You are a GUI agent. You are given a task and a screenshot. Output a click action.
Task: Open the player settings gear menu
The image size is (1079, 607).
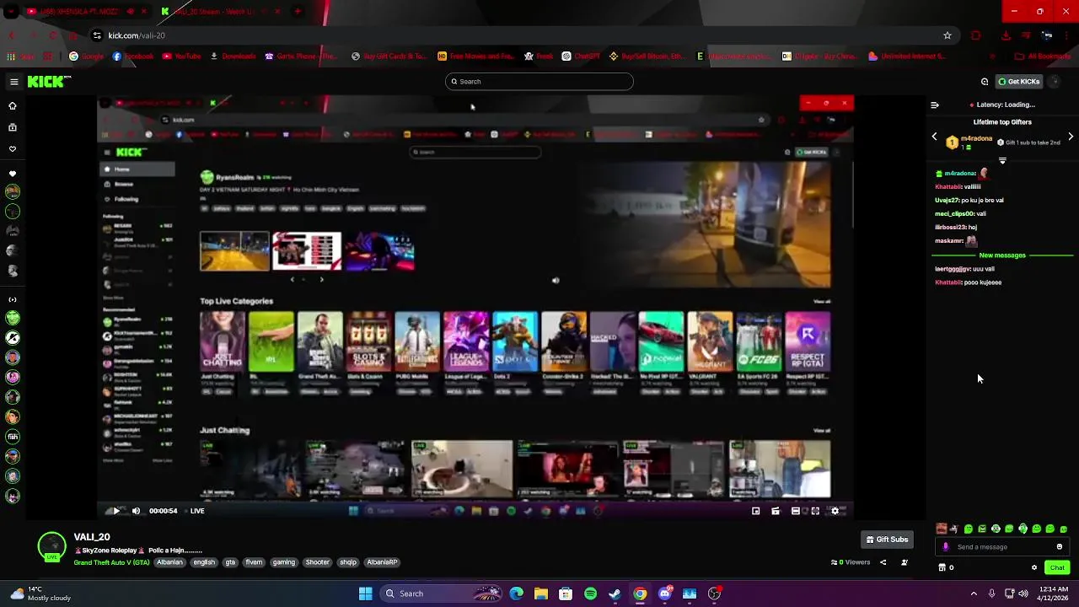point(835,511)
